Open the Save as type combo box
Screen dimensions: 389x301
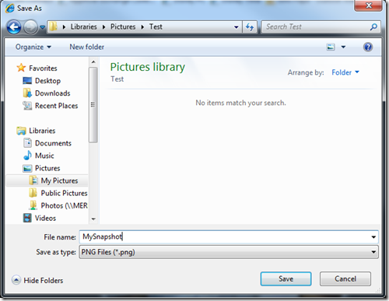coord(229,252)
